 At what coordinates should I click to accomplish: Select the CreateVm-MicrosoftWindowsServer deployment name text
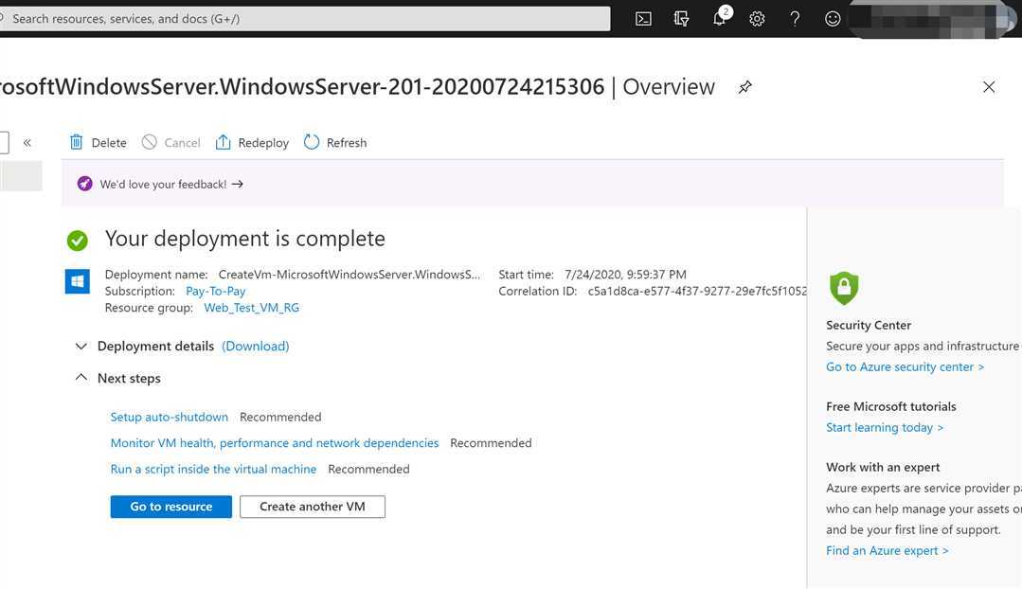coord(350,275)
